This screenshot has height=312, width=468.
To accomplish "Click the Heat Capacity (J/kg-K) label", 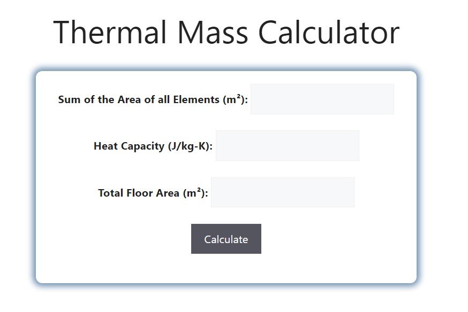I will pos(154,145).
